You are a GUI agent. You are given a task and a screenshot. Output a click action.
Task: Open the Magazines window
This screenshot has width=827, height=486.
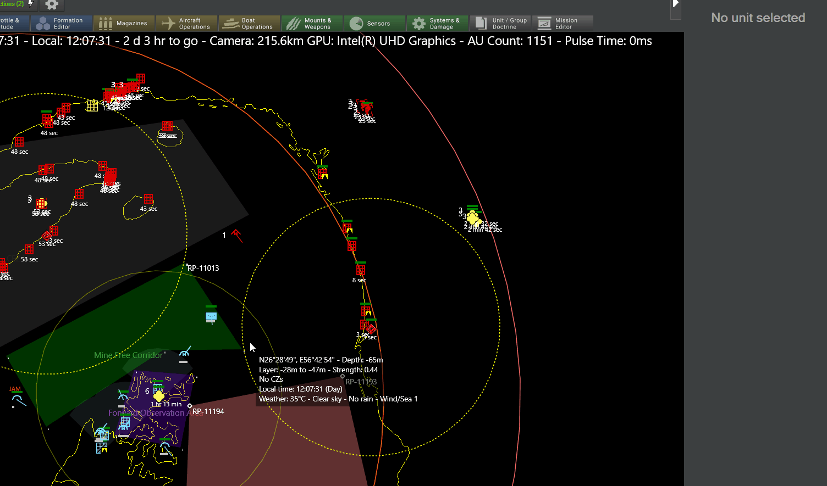(x=124, y=24)
